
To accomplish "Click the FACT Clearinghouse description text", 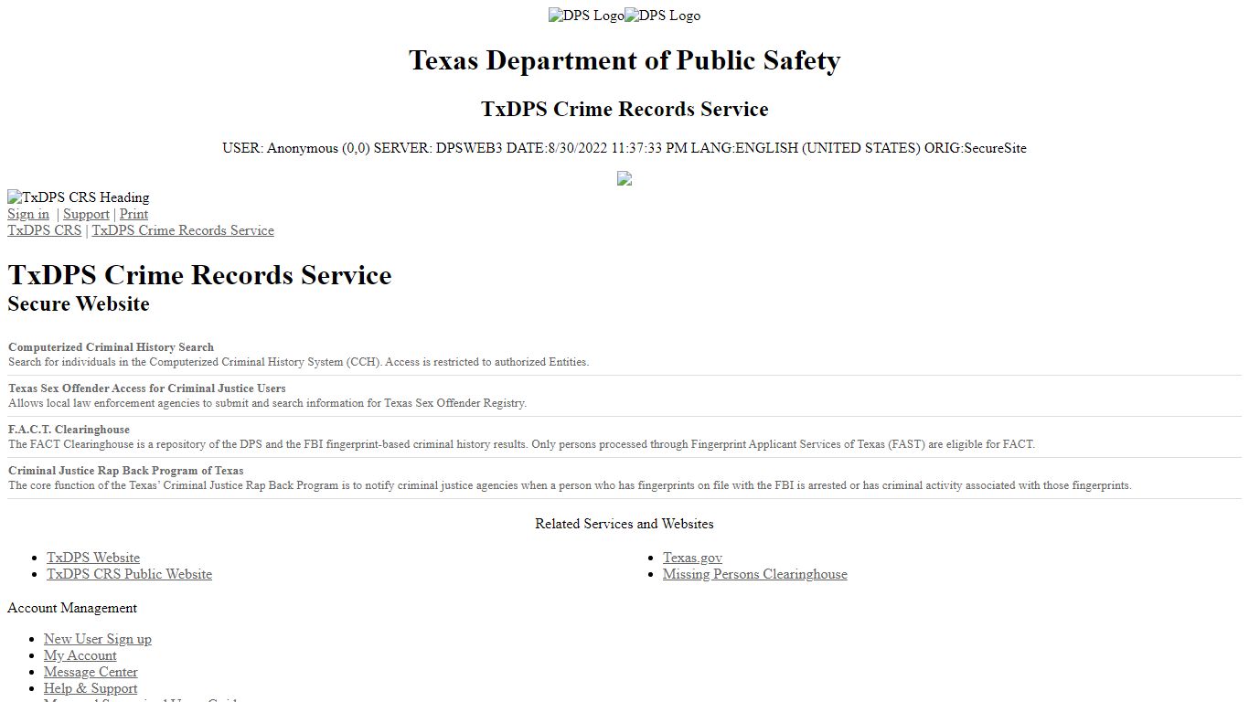I will pyautogui.click(x=521, y=444).
